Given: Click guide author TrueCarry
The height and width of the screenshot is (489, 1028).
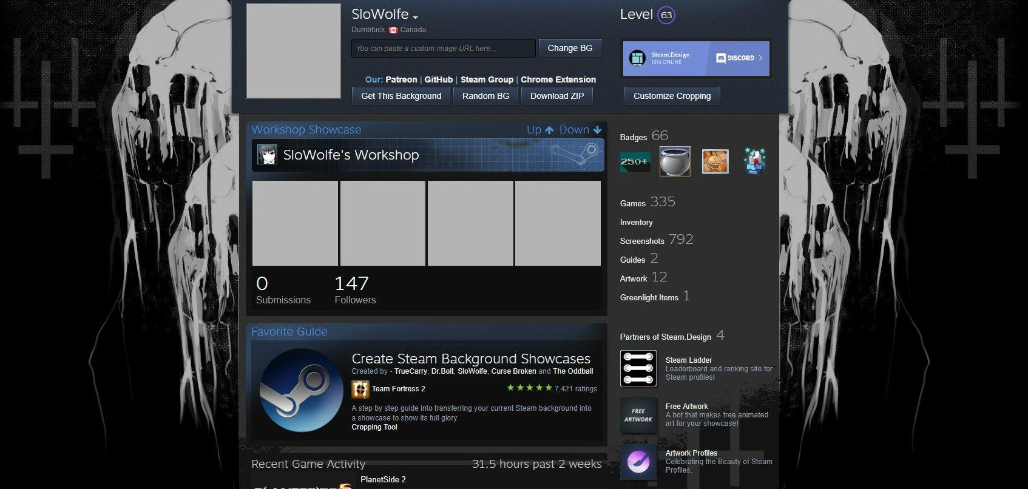Looking at the screenshot, I should pos(411,371).
